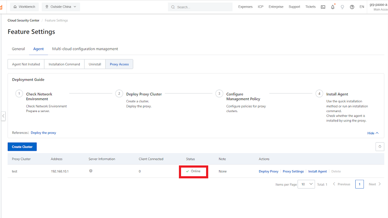
Task: Open the Cloud Shell terminal icon
Action: click(x=323, y=7)
